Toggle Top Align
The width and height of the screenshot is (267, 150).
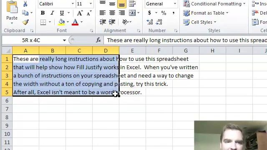103,3
